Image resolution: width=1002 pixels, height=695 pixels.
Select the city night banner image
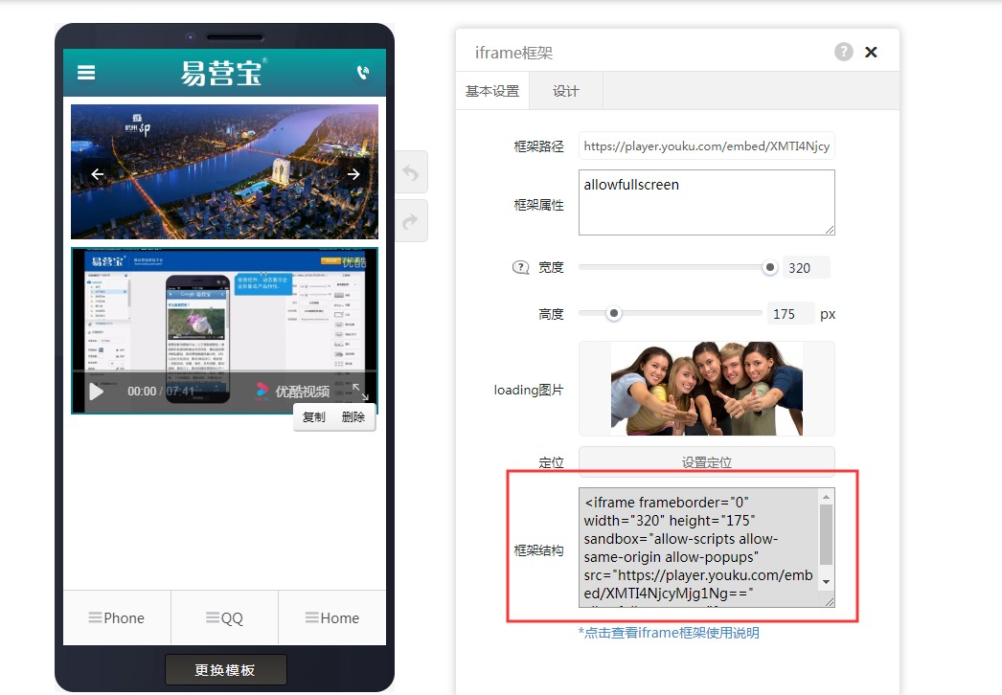224,171
